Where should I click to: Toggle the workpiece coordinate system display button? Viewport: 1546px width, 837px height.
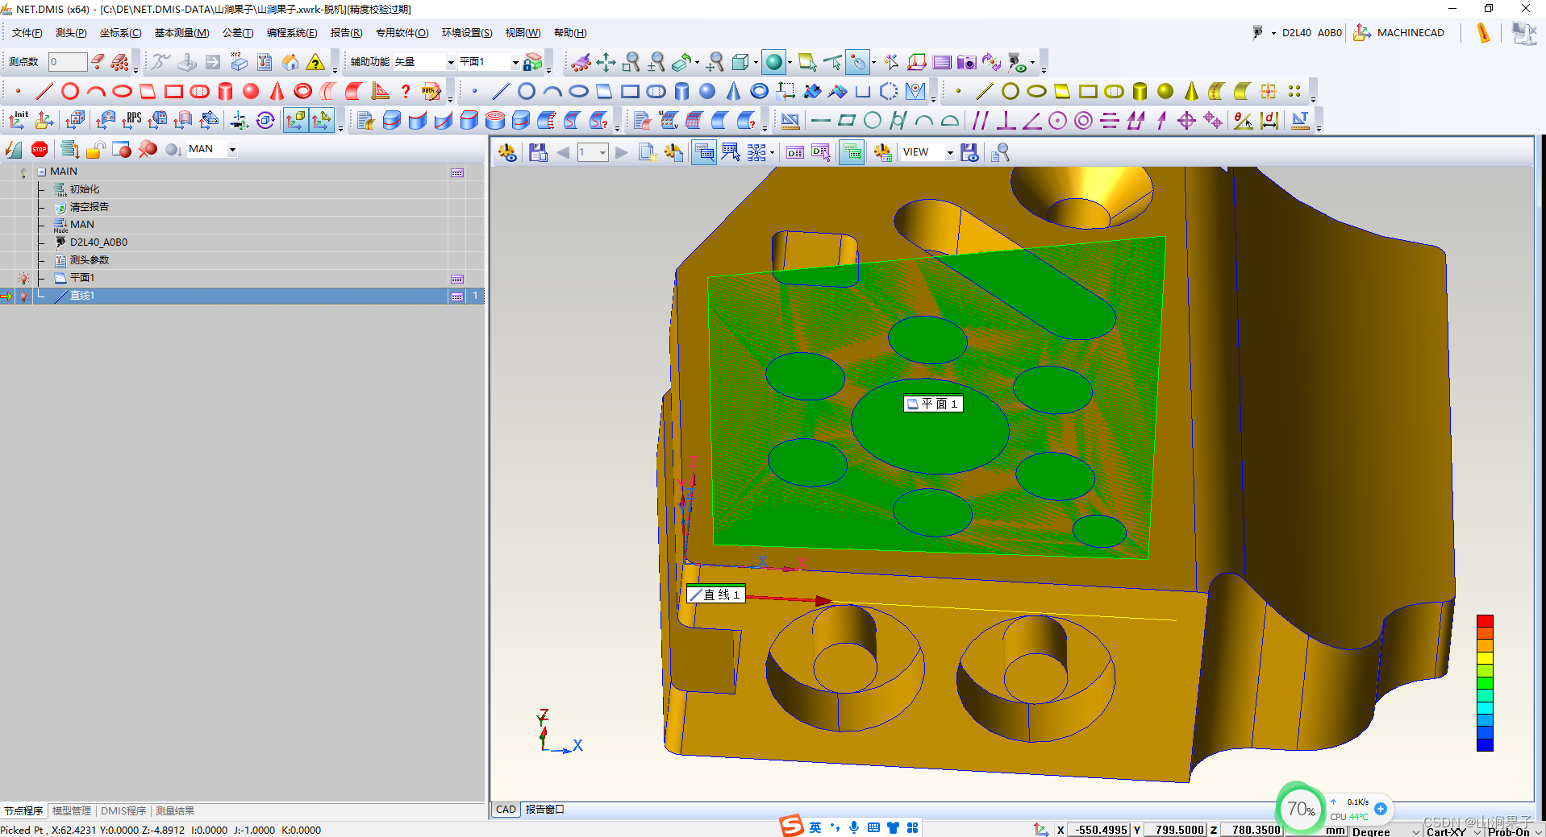pos(296,120)
